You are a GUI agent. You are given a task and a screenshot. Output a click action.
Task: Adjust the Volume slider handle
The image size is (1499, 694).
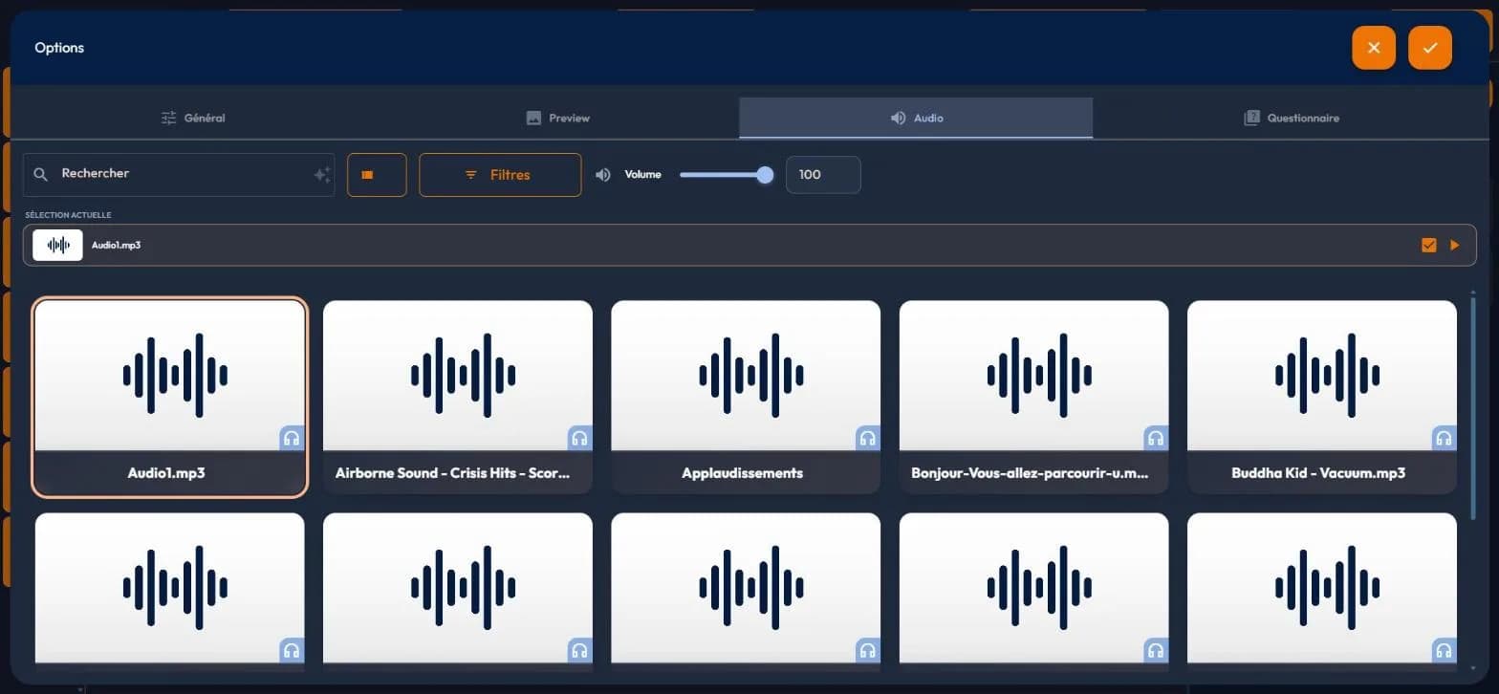click(x=765, y=175)
